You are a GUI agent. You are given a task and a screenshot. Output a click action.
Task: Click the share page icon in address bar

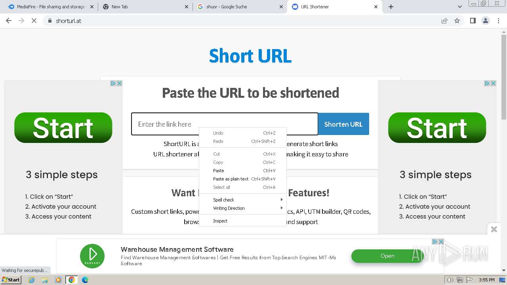[x=444, y=21]
